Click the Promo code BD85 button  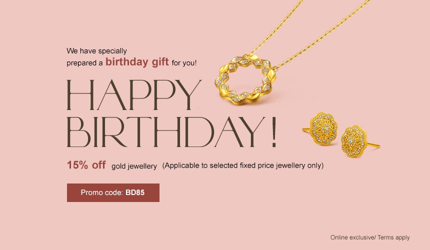coord(113,192)
